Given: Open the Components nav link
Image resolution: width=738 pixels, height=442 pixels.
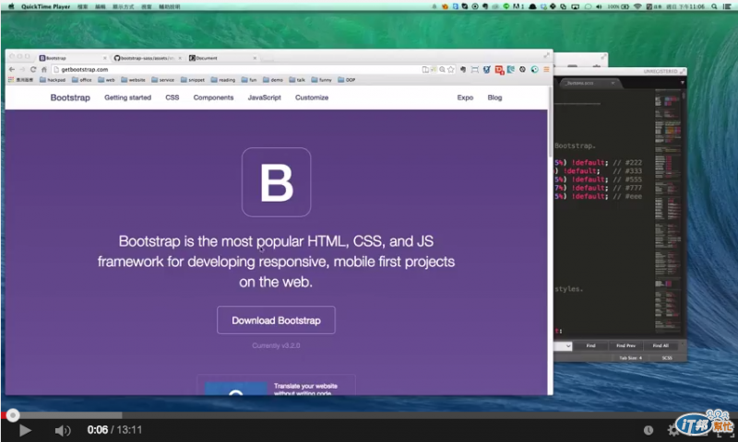Looking at the screenshot, I should [x=213, y=98].
